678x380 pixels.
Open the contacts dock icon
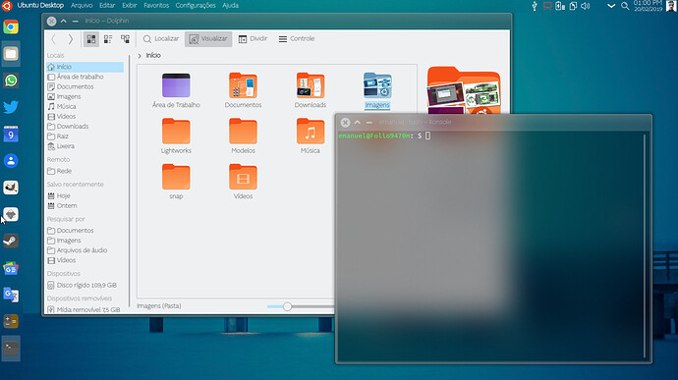[x=11, y=161]
